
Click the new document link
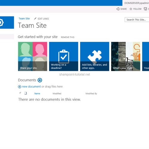[x=31, y=86]
